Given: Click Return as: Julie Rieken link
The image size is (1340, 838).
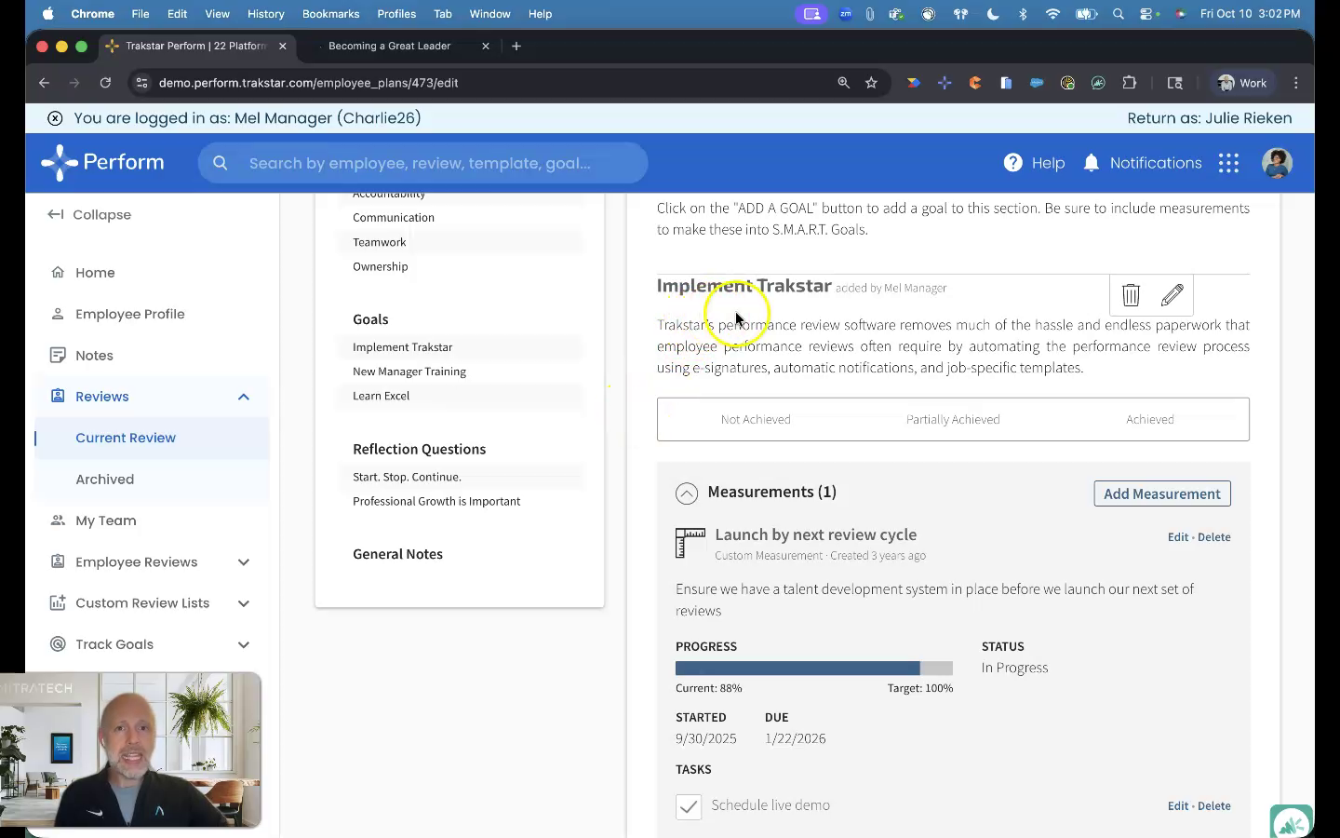Looking at the screenshot, I should click(1209, 118).
